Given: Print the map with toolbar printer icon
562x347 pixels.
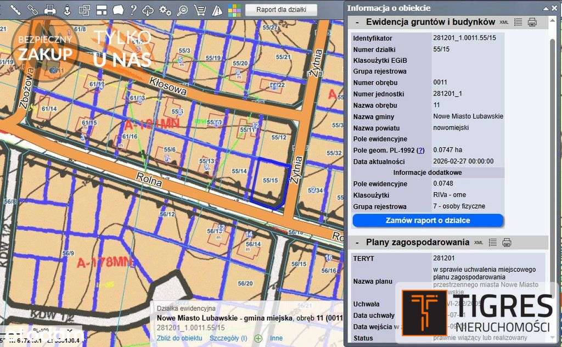Looking at the screenshot, I should pos(50,10).
